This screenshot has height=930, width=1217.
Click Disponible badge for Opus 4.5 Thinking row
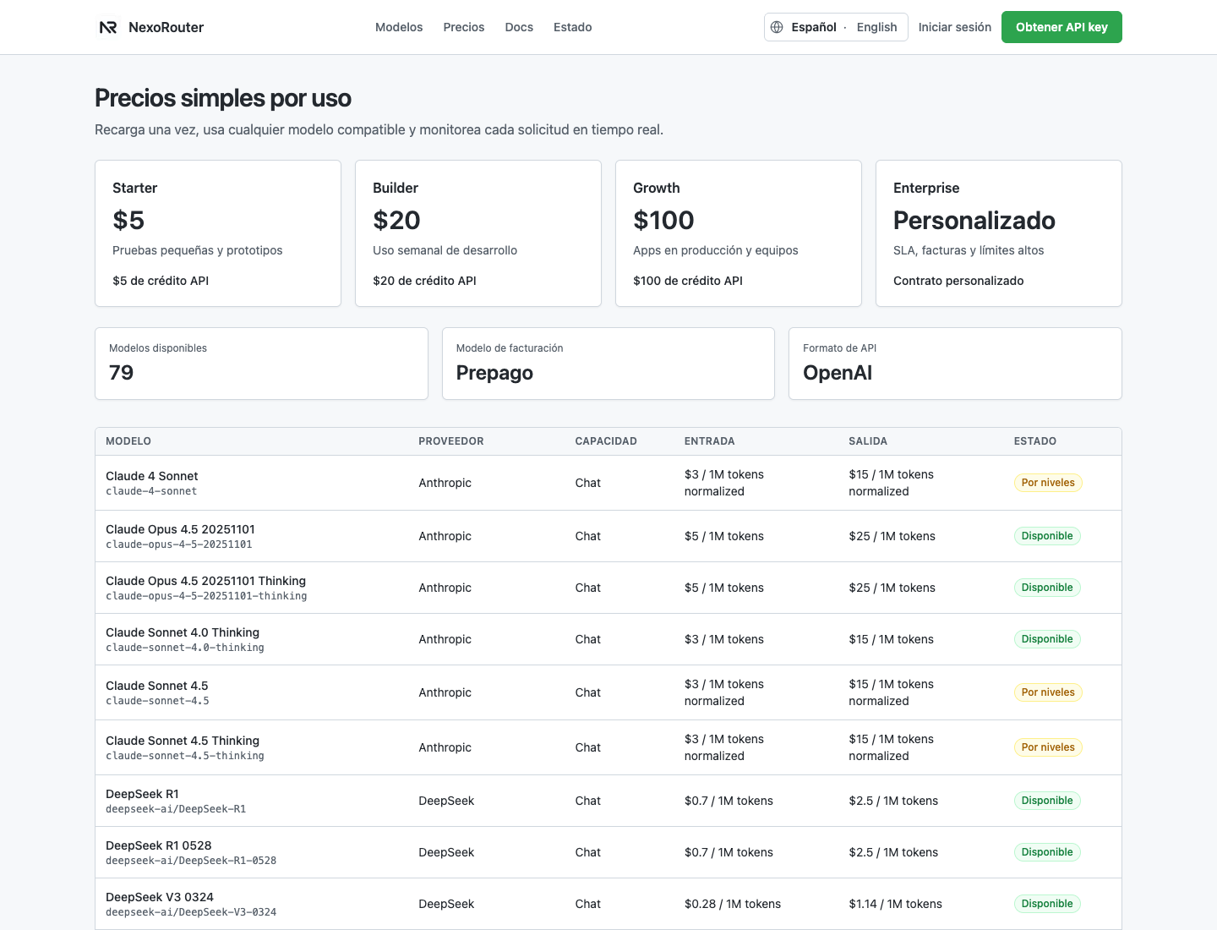(1047, 588)
